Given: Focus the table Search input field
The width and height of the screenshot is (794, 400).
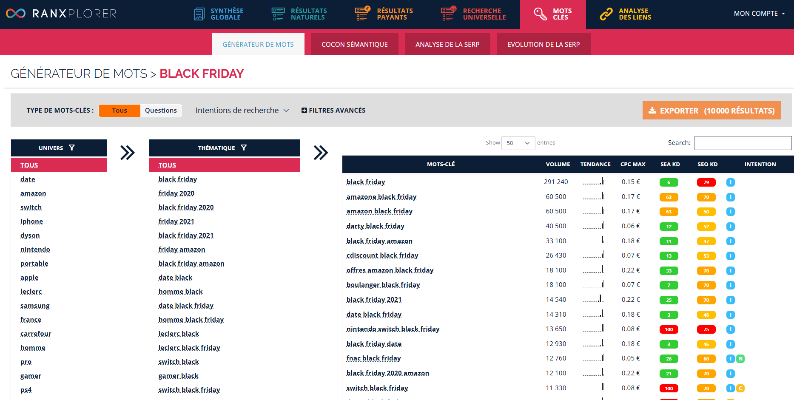Looking at the screenshot, I should pos(743,143).
